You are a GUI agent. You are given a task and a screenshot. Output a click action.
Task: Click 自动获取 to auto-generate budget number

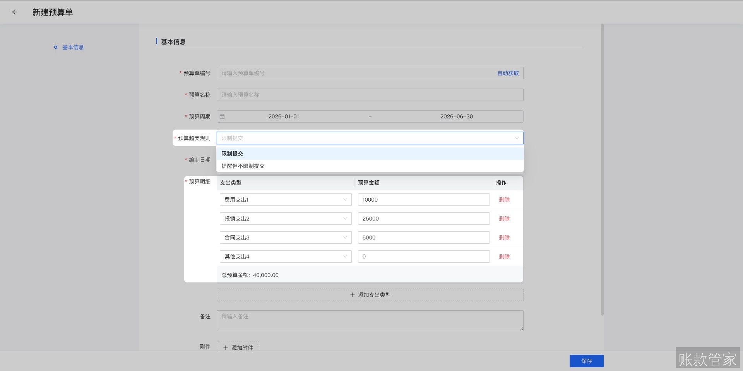(508, 73)
